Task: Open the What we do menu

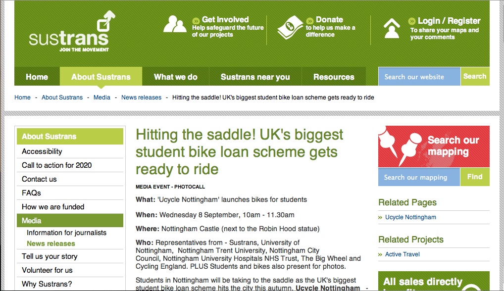Action: [175, 76]
